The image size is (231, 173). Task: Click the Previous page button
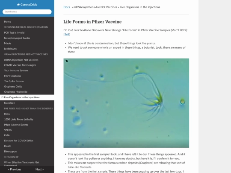tap(15, 169)
